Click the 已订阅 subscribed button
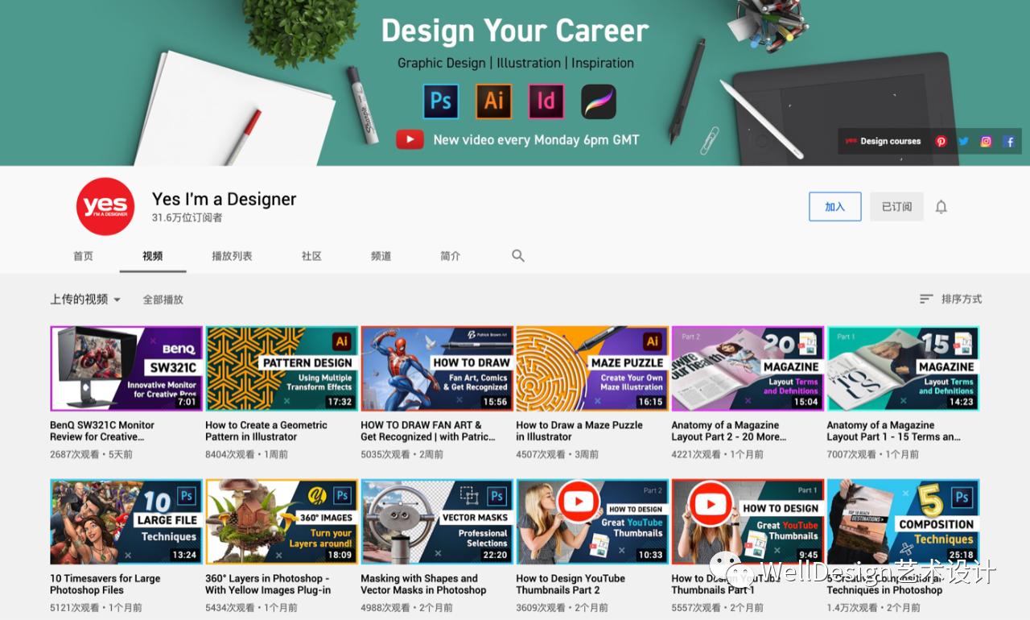Viewport: 1030px width, 620px height. 896,207
